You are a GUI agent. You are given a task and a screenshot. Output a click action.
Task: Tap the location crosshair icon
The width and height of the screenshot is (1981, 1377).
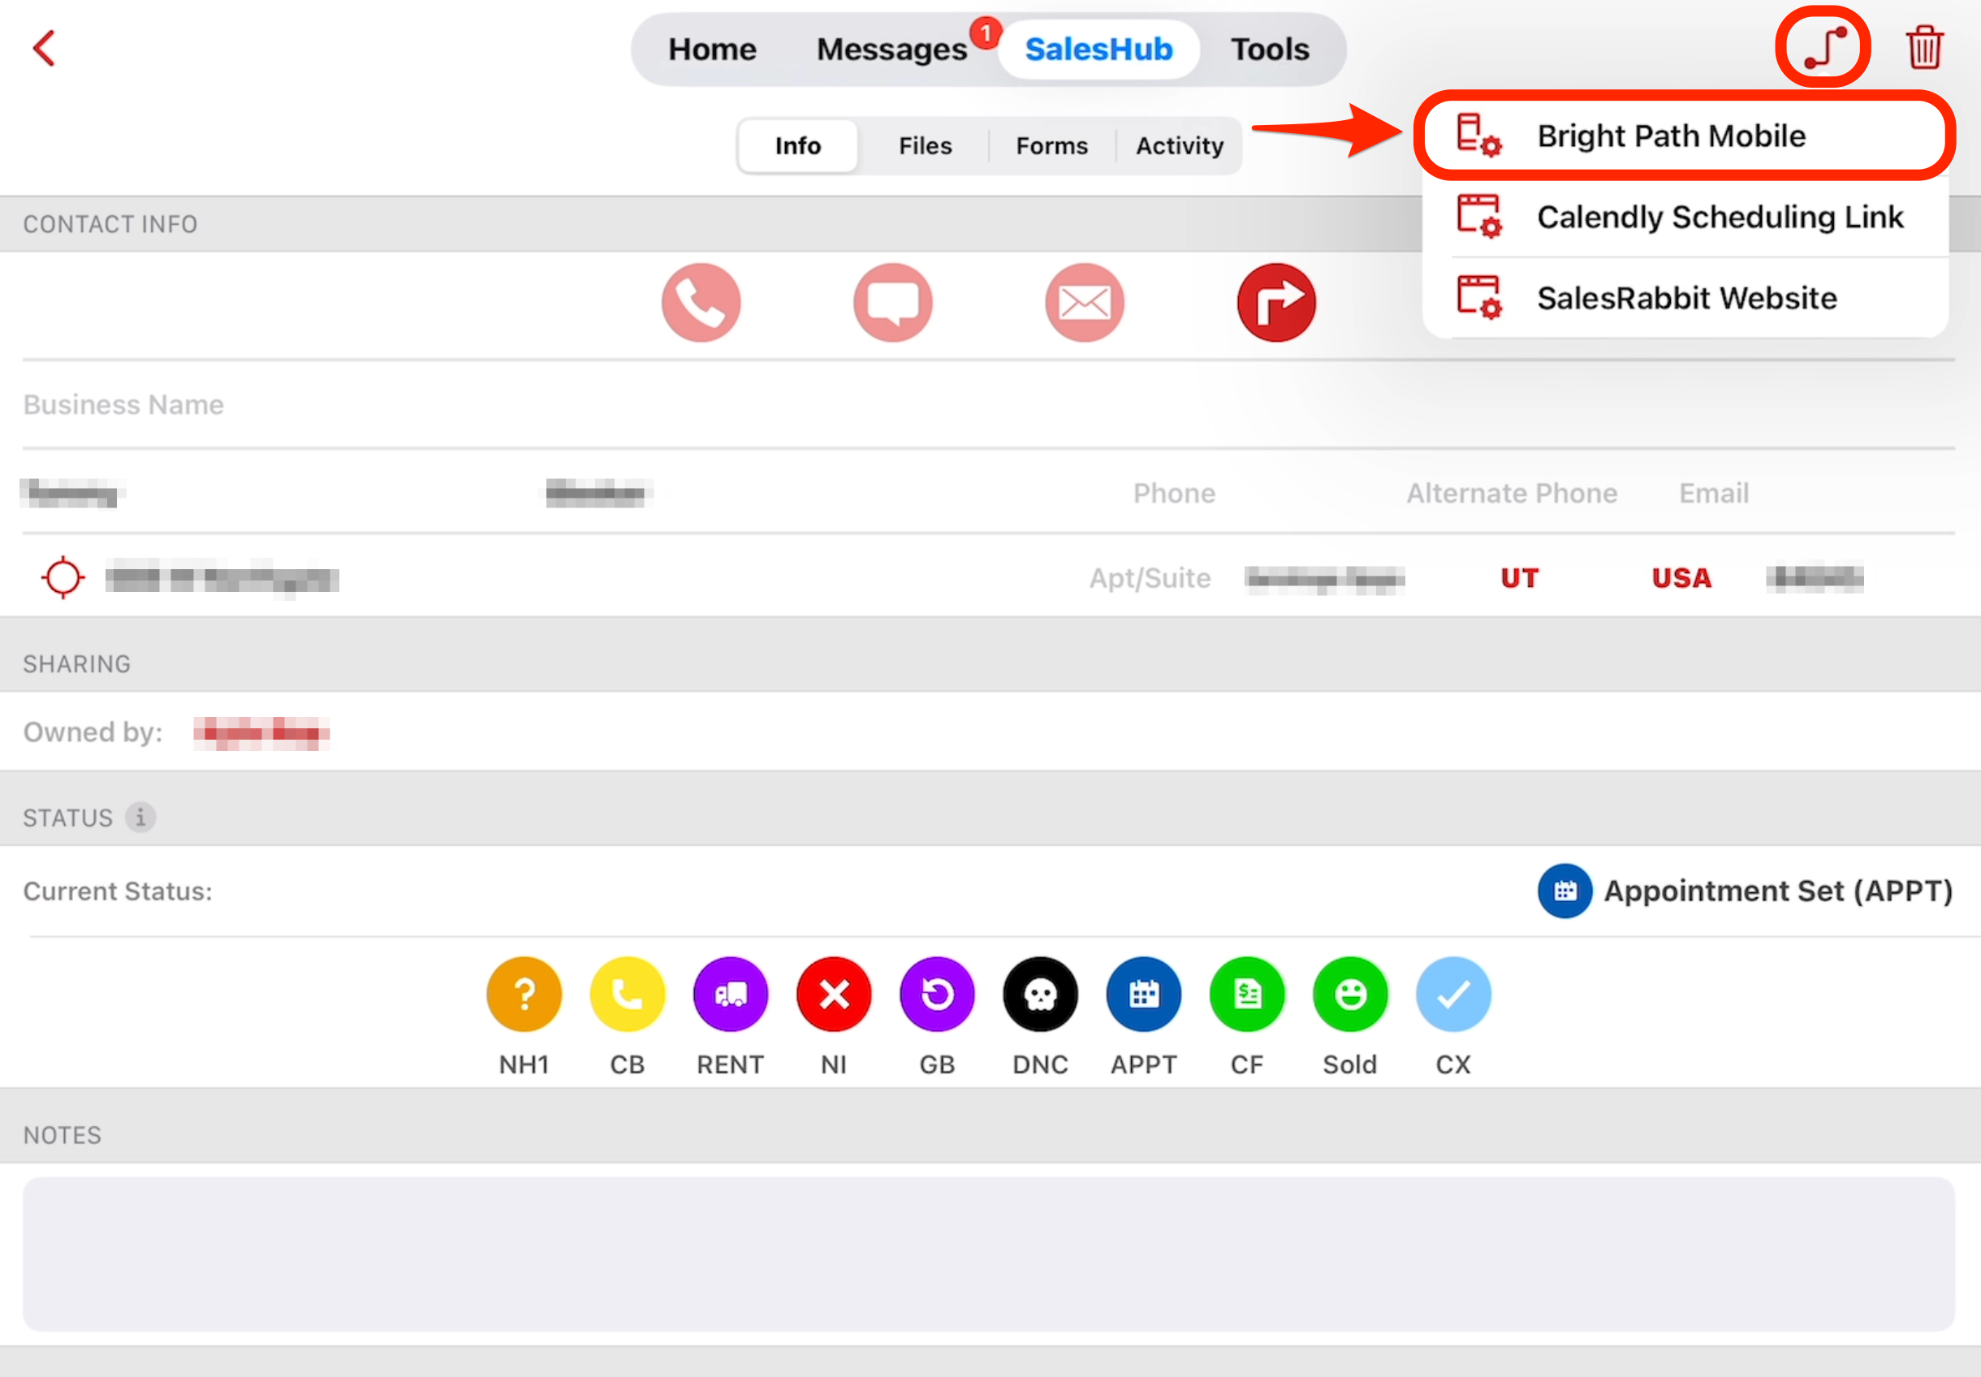click(x=63, y=578)
